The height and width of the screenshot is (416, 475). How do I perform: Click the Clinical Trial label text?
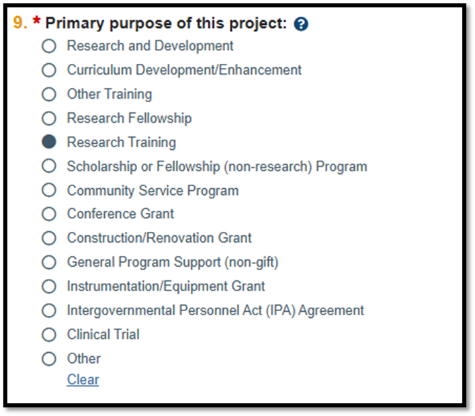103,335
